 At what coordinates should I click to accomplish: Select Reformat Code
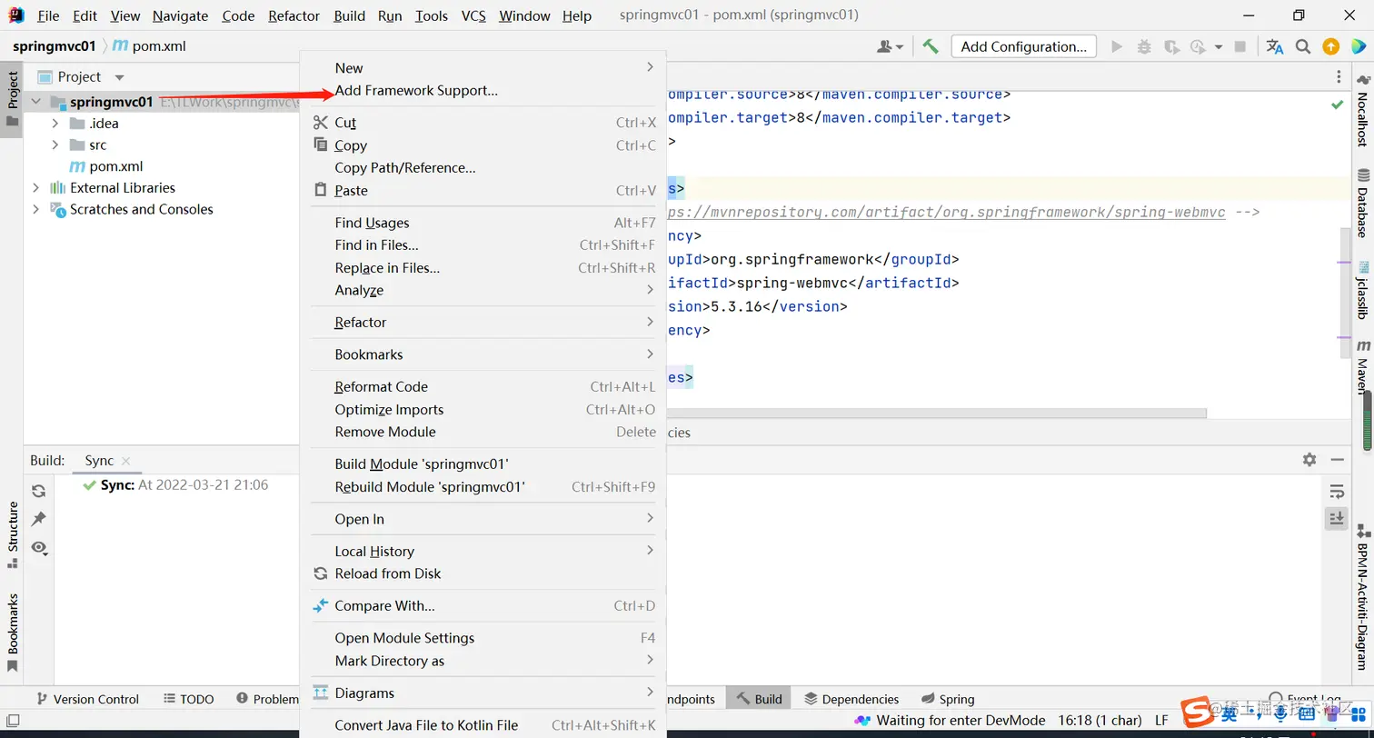point(483,386)
